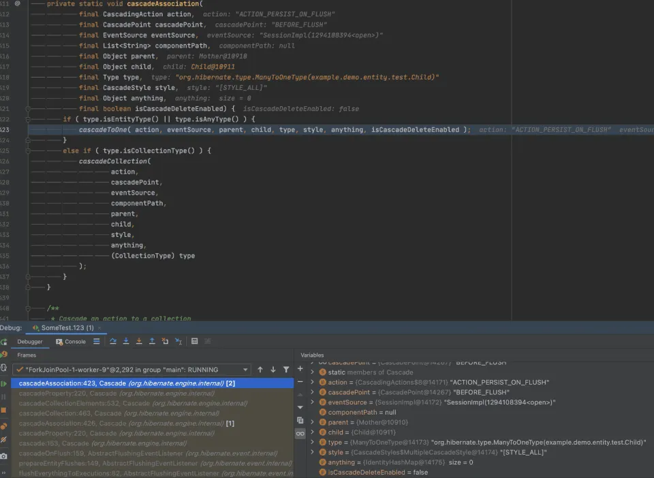The image size is (654, 478).
Task: Collapse the code fold at the if type.isEntityType line
Action: tap(28, 119)
